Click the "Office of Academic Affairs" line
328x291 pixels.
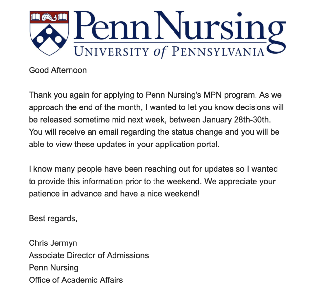tap(76, 280)
